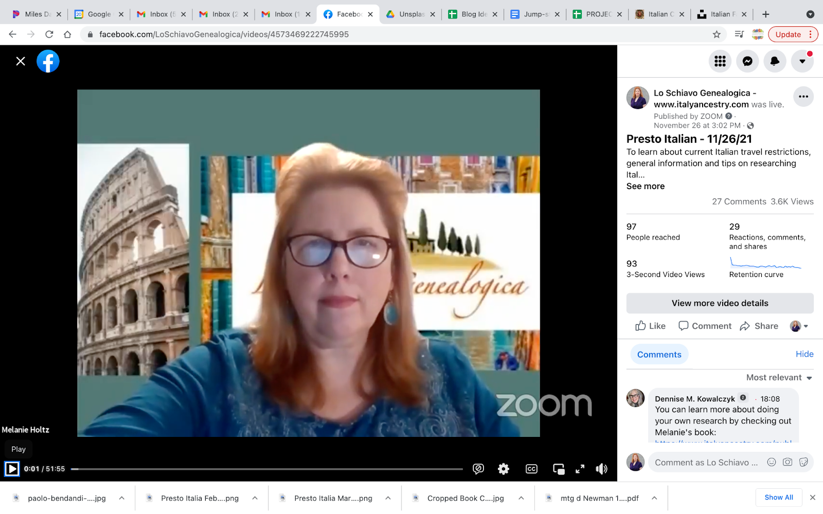Click the Comment button
Viewport: 823px width, 514px height.
click(x=705, y=326)
